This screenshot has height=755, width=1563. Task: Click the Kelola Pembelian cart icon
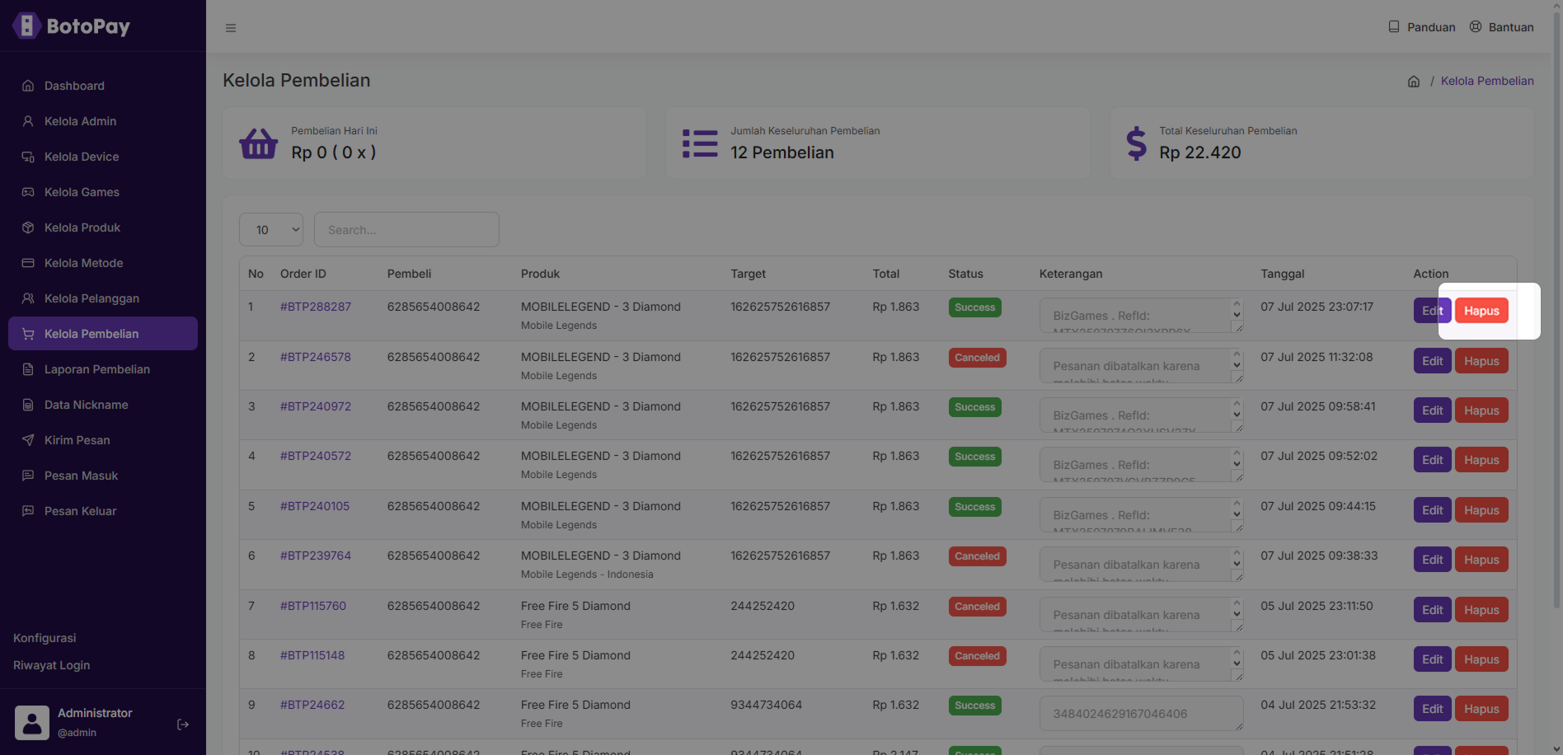pyautogui.click(x=28, y=334)
